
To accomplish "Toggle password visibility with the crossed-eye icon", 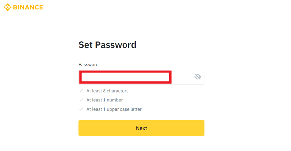I will (x=197, y=77).
